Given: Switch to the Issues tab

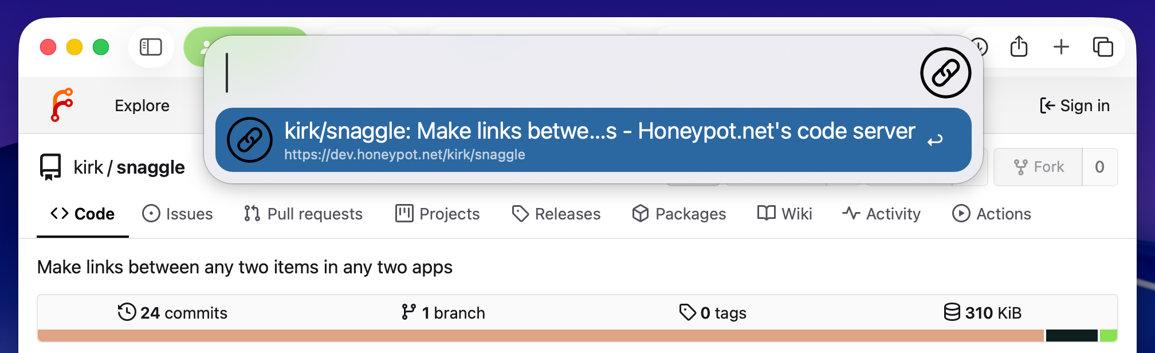Looking at the screenshot, I should point(178,214).
